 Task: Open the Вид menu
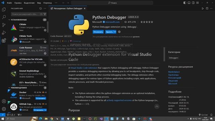[39, 3]
